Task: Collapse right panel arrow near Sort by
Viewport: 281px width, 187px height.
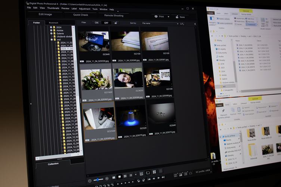Action: point(195,24)
